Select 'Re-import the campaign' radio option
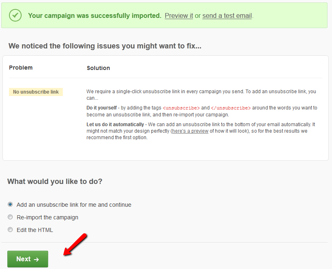Image resolution: width=332 pixels, height=269 pixels. (x=10, y=217)
